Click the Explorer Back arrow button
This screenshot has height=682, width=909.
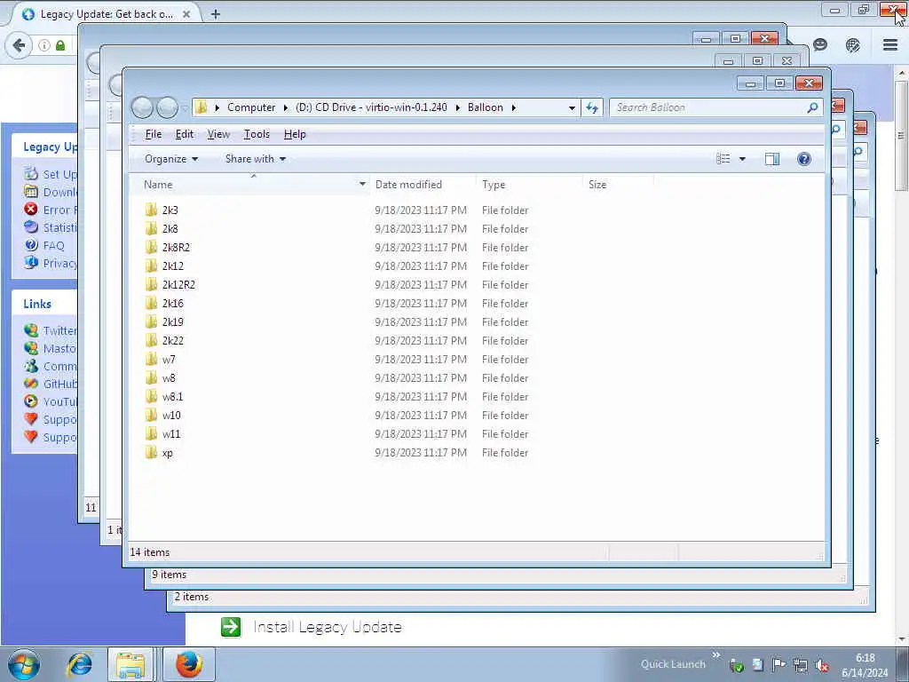click(142, 107)
